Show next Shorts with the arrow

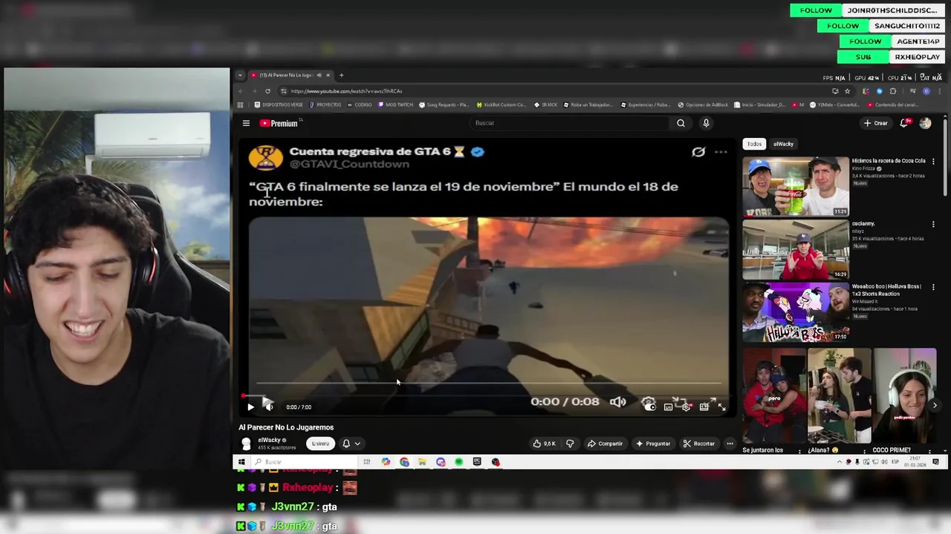pyautogui.click(x=935, y=405)
